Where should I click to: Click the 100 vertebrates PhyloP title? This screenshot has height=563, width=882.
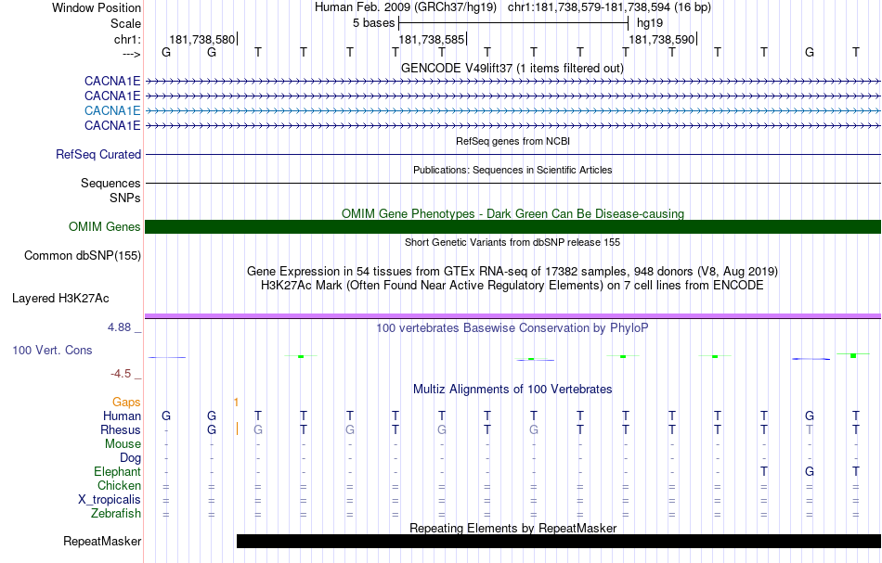(x=512, y=328)
